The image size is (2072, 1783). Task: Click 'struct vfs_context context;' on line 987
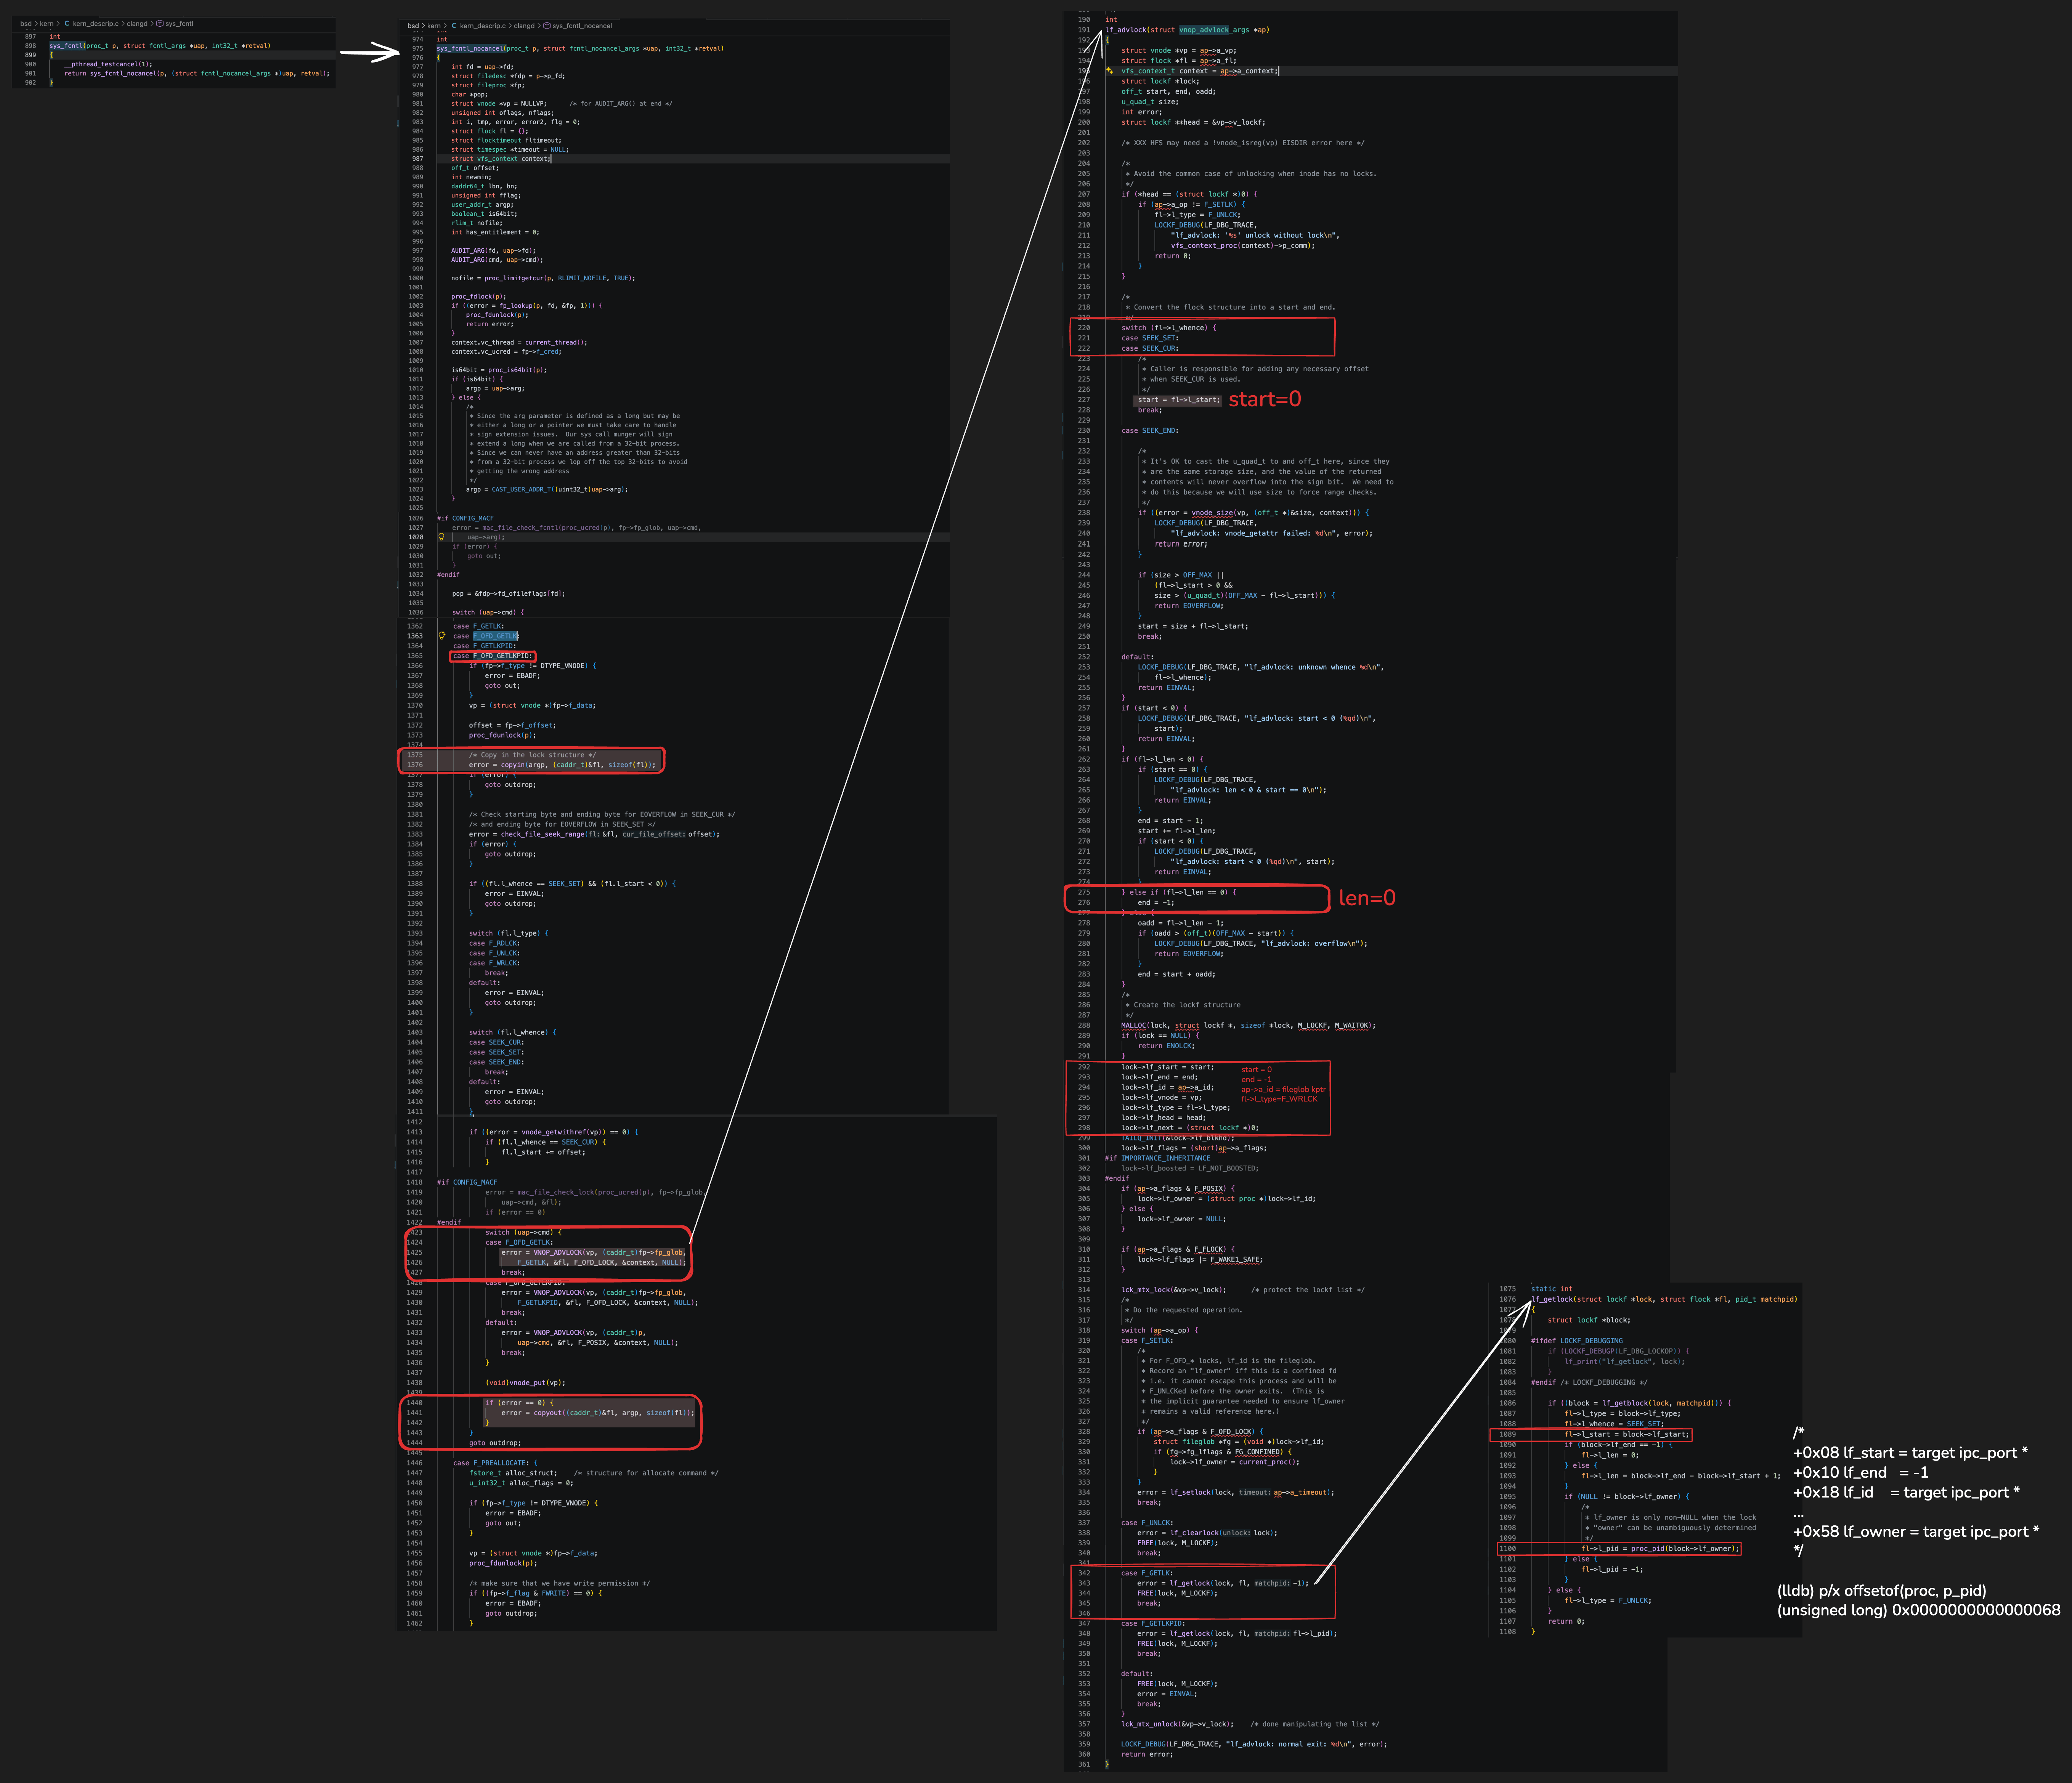501,159
